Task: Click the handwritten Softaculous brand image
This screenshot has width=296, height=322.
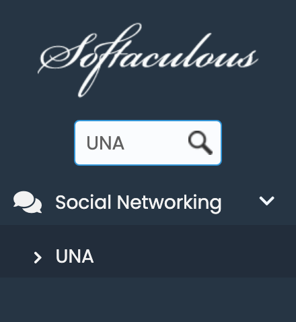Action: coord(148,60)
